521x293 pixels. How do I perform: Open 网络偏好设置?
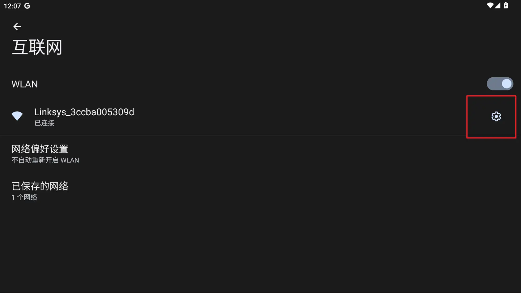point(40,149)
